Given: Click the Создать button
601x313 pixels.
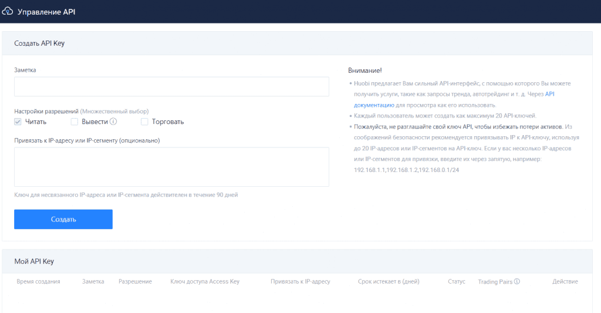Looking at the screenshot, I should pyautogui.click(x=63, y=219).
